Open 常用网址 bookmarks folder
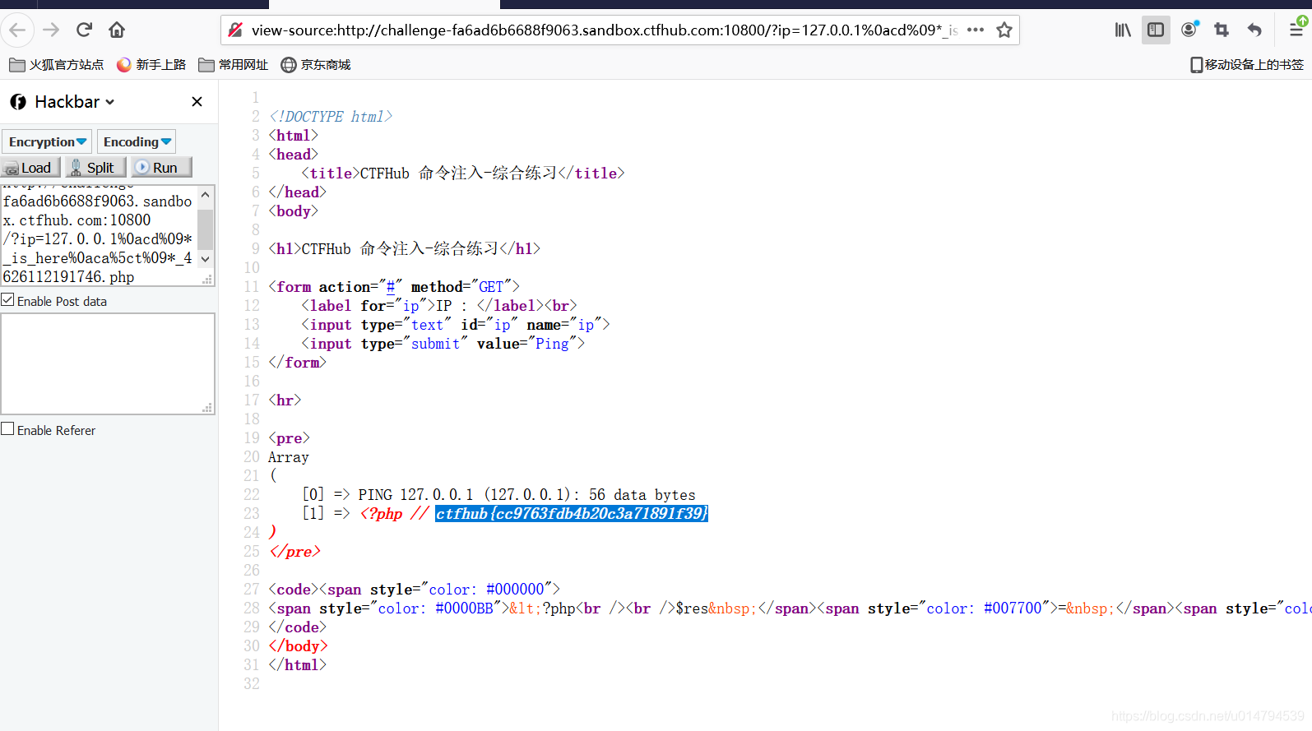The width and height of the screenshot is (1312, 731). pos(234,65)
